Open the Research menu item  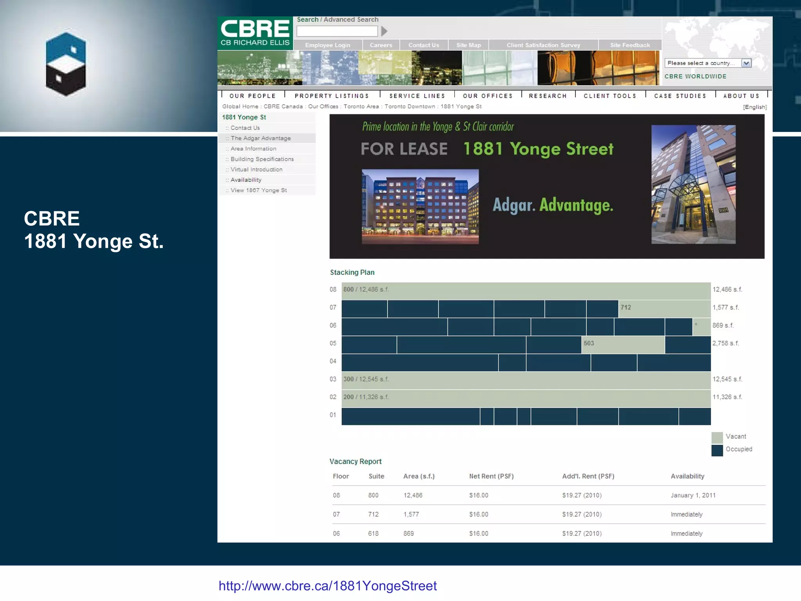(x=548, y=96)
